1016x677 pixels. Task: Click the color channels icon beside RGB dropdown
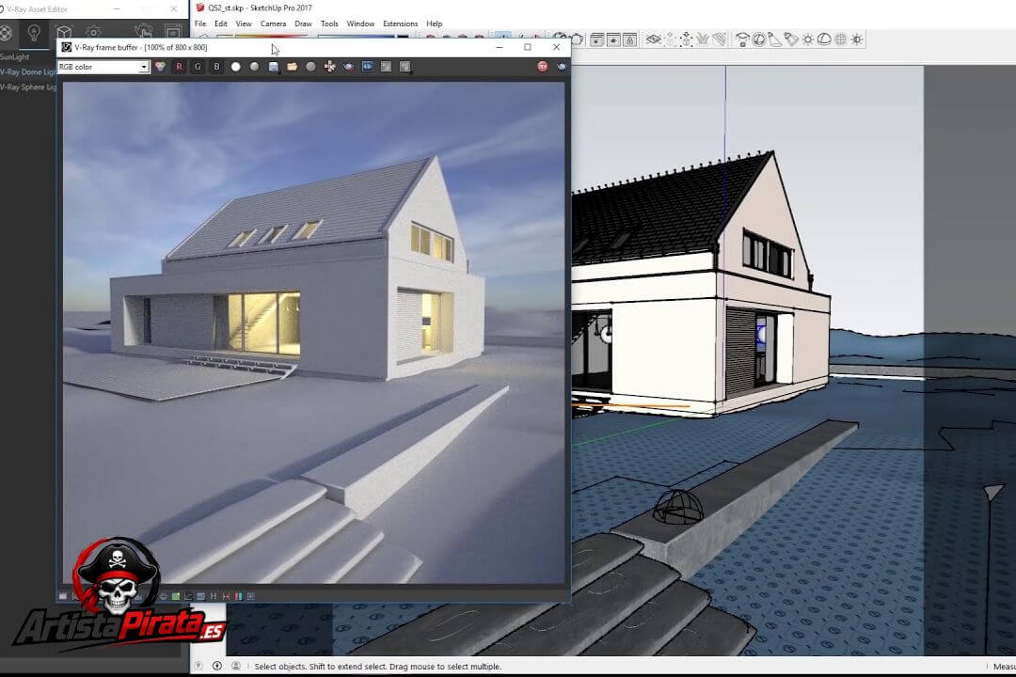(160, 67)
